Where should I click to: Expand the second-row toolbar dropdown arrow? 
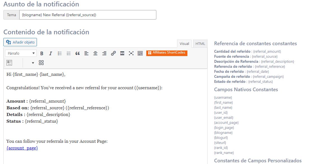33,63
